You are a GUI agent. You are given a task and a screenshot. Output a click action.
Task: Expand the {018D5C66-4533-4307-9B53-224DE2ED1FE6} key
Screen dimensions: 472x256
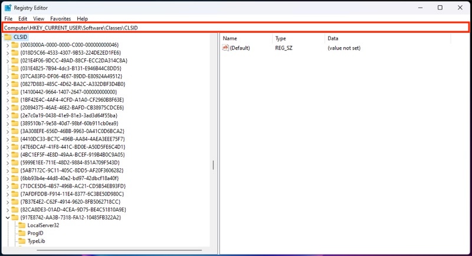(x=8, y=53)
